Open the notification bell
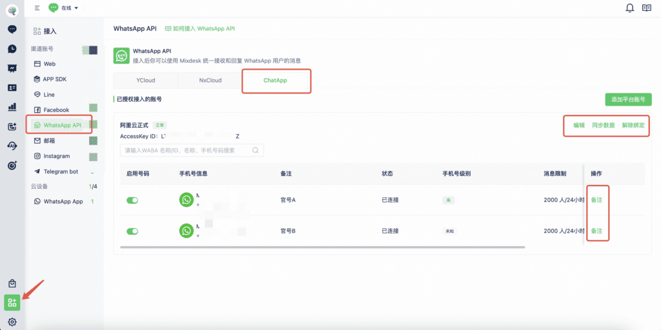The width and height of the screenshot is (661, 330). tap(630, 8)
